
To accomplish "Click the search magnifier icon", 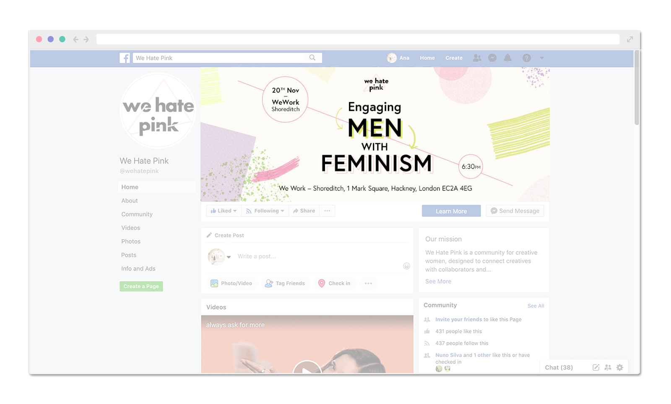I will (x=312, y=58).
